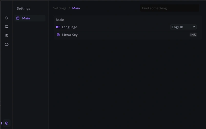Click the Menu Key chip icon
Viewport: 206px width, 129px height.
click(58, 35)
